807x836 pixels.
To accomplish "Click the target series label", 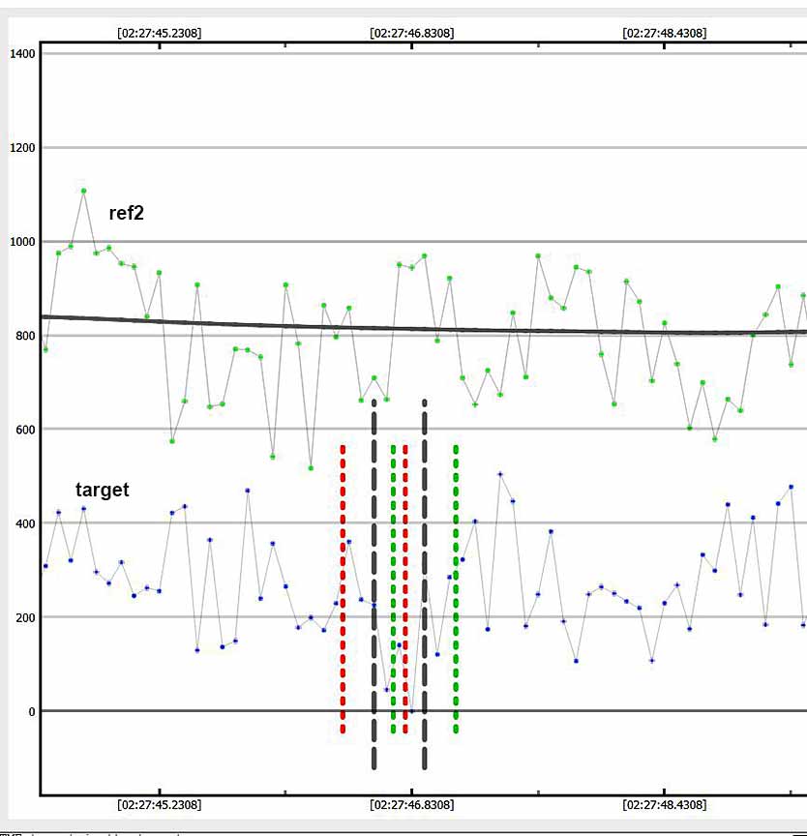I will 103,491.
